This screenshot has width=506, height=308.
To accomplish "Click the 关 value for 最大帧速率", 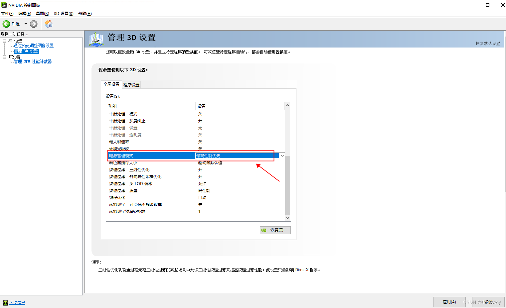I will coord(200,142).
